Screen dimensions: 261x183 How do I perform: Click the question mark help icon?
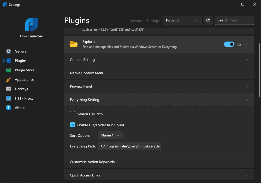[x=208, y=20]
